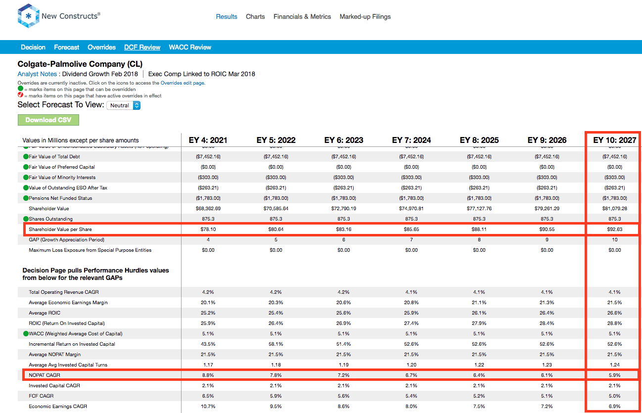Click the Incremental Return on Invested Capital label
This screenshot has height=413, width=642.
tap(72, 344)
